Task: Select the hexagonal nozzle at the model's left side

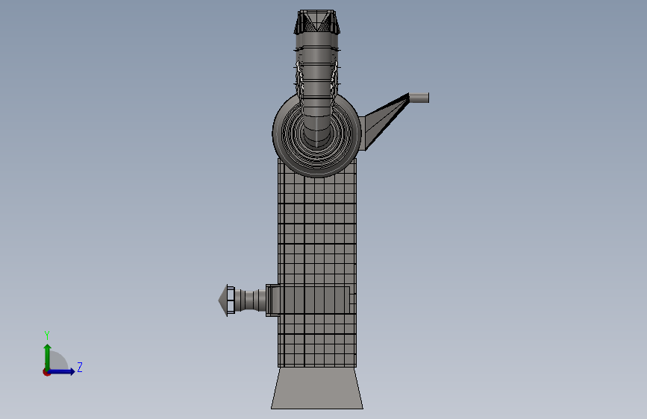Action: (x=227, y=300)
